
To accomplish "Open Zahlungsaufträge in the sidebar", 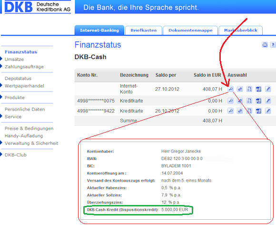I will [24, 67].
